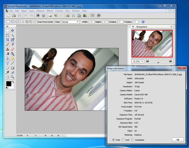Open the Enhance menu
189x148 pixels.
tap(40, 11)
